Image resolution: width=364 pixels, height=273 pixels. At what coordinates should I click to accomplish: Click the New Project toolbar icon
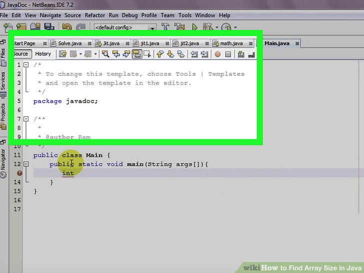[21, 27]
